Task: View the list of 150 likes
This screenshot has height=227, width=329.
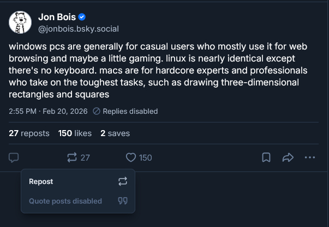Action: tap(75, 133)
